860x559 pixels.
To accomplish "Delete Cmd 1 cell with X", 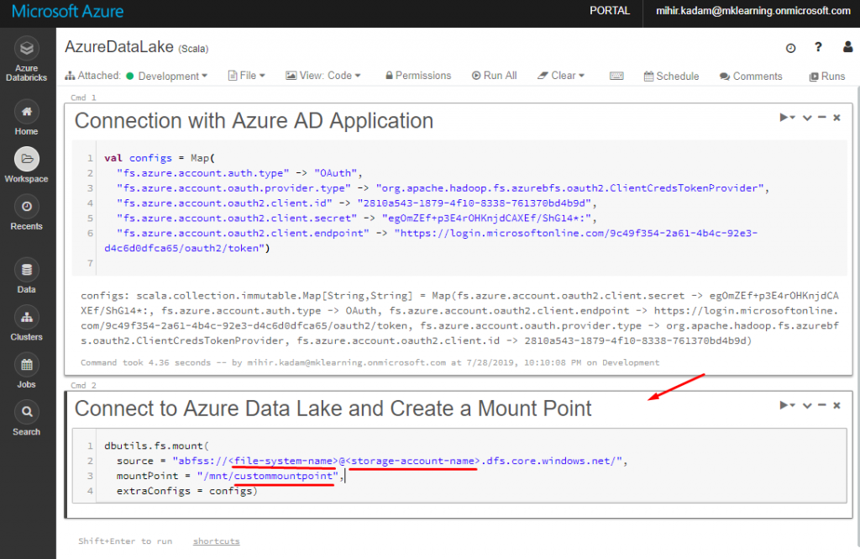I will tap(836, 118).
